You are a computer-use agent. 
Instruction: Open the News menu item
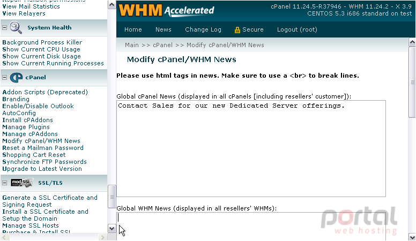point(164,29)
